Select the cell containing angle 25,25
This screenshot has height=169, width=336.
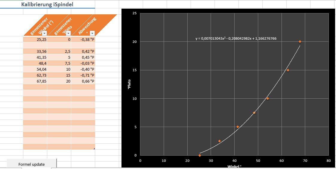35,39
